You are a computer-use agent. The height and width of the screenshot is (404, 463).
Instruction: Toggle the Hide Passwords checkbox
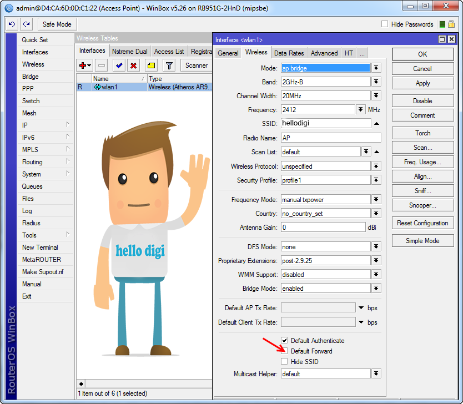click(x=385, y=24)
